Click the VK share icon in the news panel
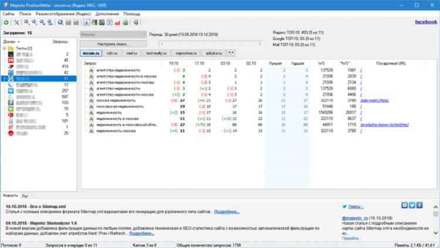The width and height of the screenshot is (440, 248). (405, 205)
